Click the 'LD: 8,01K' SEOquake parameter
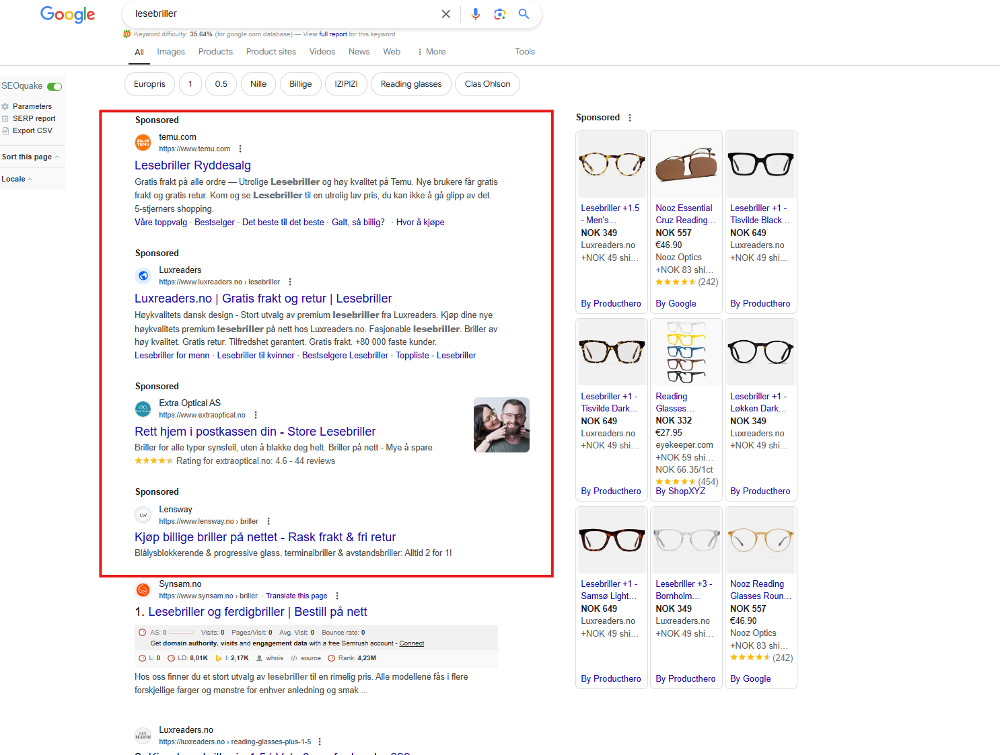Viewport: 1000px width, 755px height. click(187, 659)
